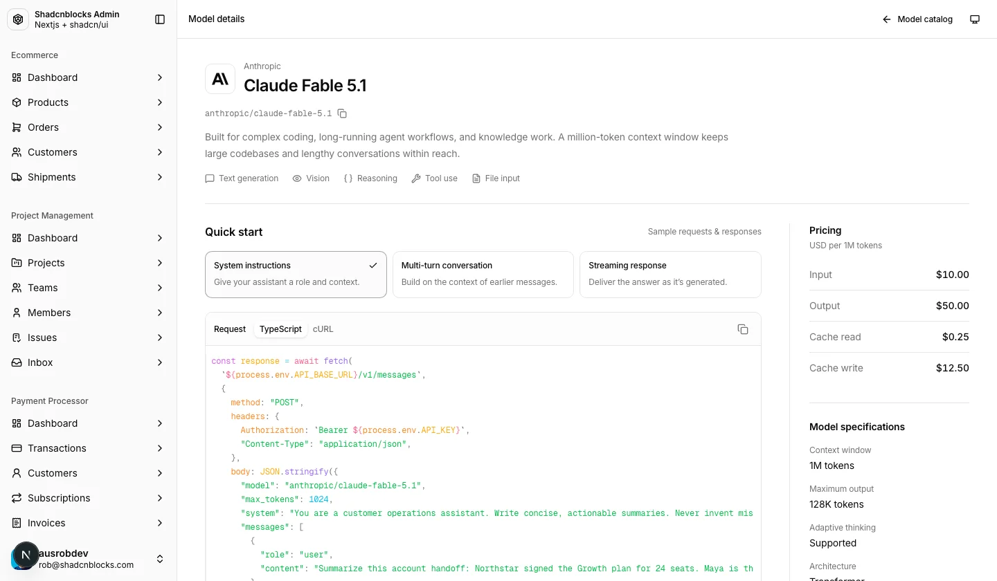This screenshot has width=997, height=581.
Task: Collapse the sidebar with the panel toggle icon
Action: pyautogui.click(x=160, y=19)
